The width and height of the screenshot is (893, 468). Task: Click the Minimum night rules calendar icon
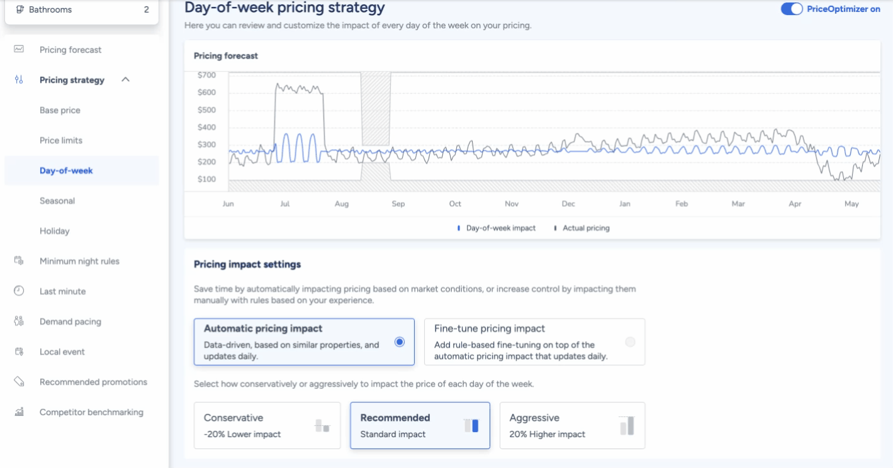click(x=19, y=260)
